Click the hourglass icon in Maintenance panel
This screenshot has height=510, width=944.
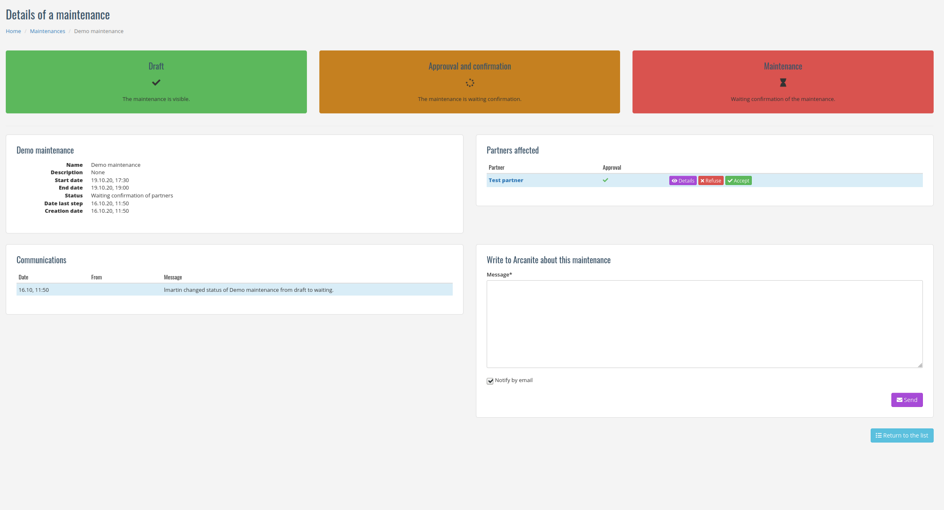(783, 83)
